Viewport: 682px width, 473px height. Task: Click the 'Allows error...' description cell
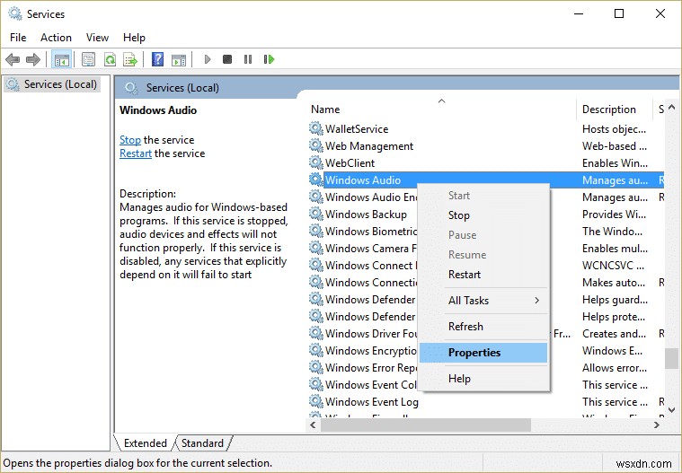pos(615,367)
